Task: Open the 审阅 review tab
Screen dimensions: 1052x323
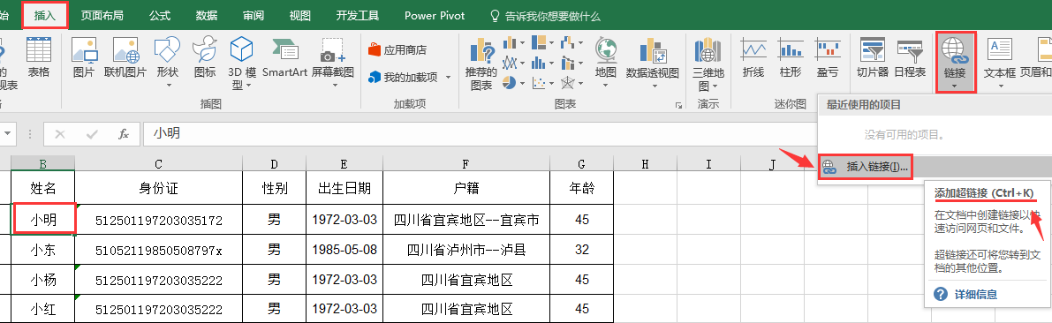Action: (x=253, y=15)
